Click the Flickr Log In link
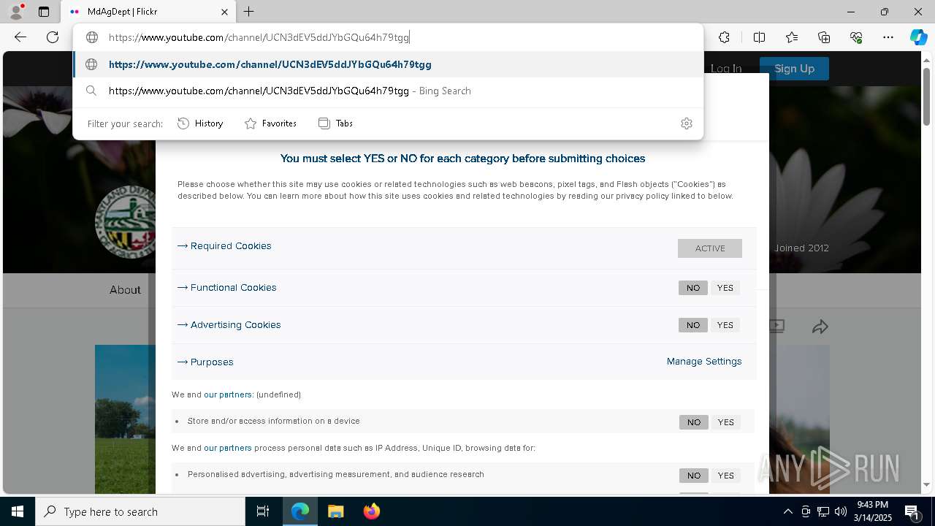The width and height of the screenshot is (935, 526). (x=726, y=69)
